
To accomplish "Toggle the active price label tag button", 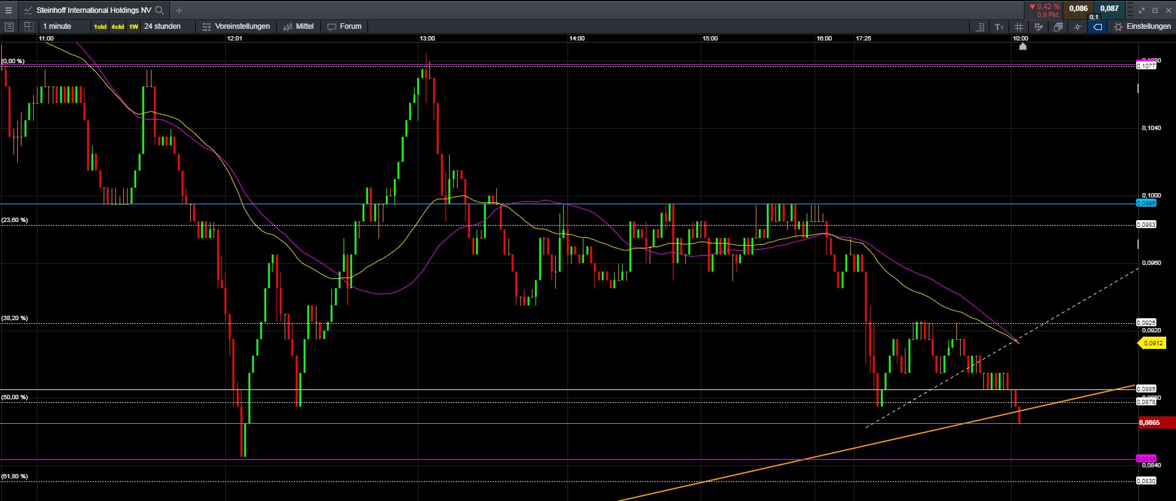I will click(1097, 27).
